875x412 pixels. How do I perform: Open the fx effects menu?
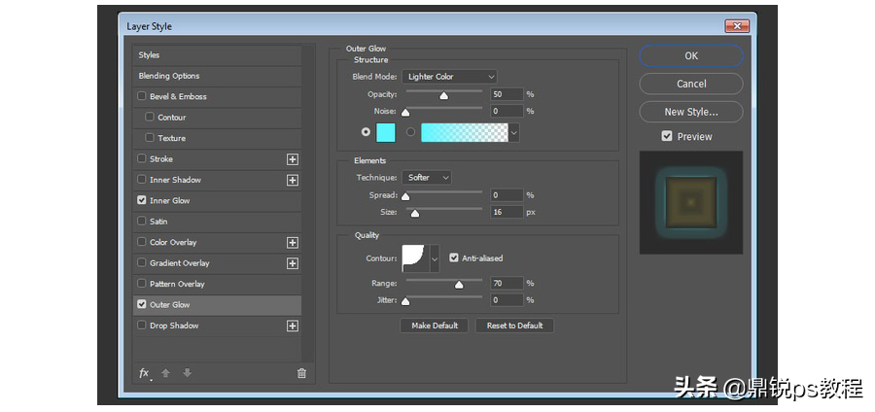coord(144,373)
